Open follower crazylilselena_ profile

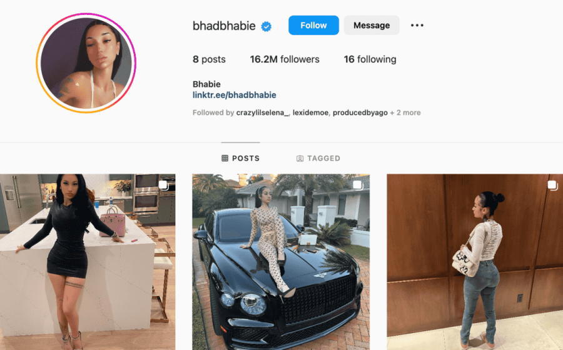[263, 112]
